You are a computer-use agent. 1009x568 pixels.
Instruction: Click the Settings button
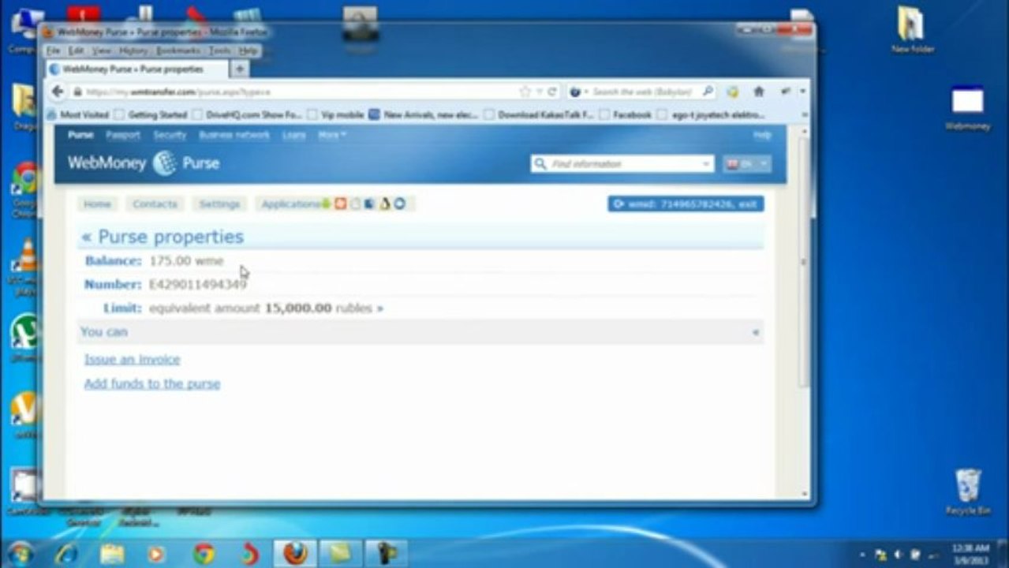tap(219, 204)
